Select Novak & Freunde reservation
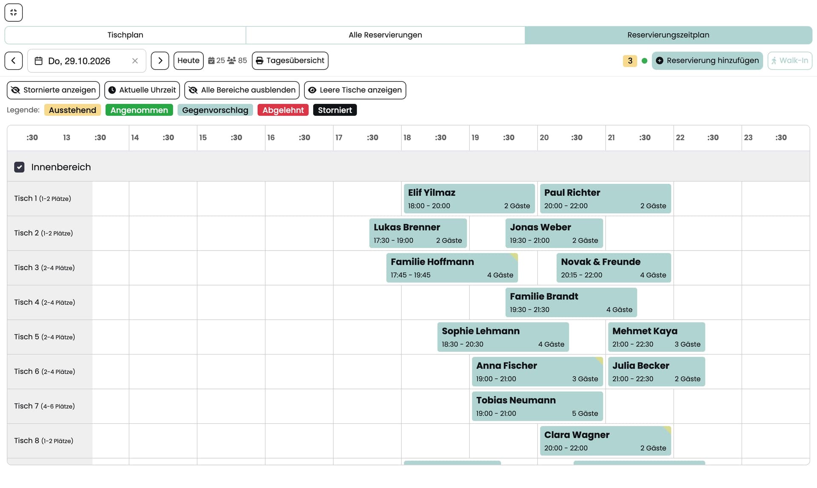The height and width of the screenshot is (488, 817). pos(614,268)
